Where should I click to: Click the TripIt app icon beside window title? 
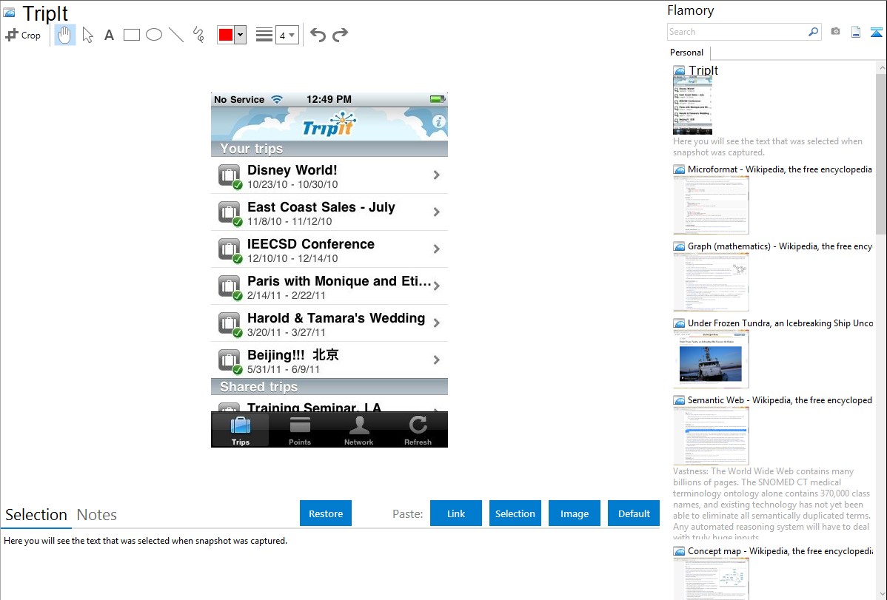click(x=9, y=13)
